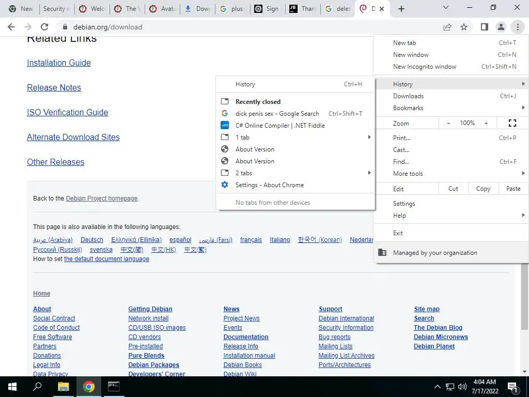
Task: Decrease zoom with minus button
Action: point(448,123)
